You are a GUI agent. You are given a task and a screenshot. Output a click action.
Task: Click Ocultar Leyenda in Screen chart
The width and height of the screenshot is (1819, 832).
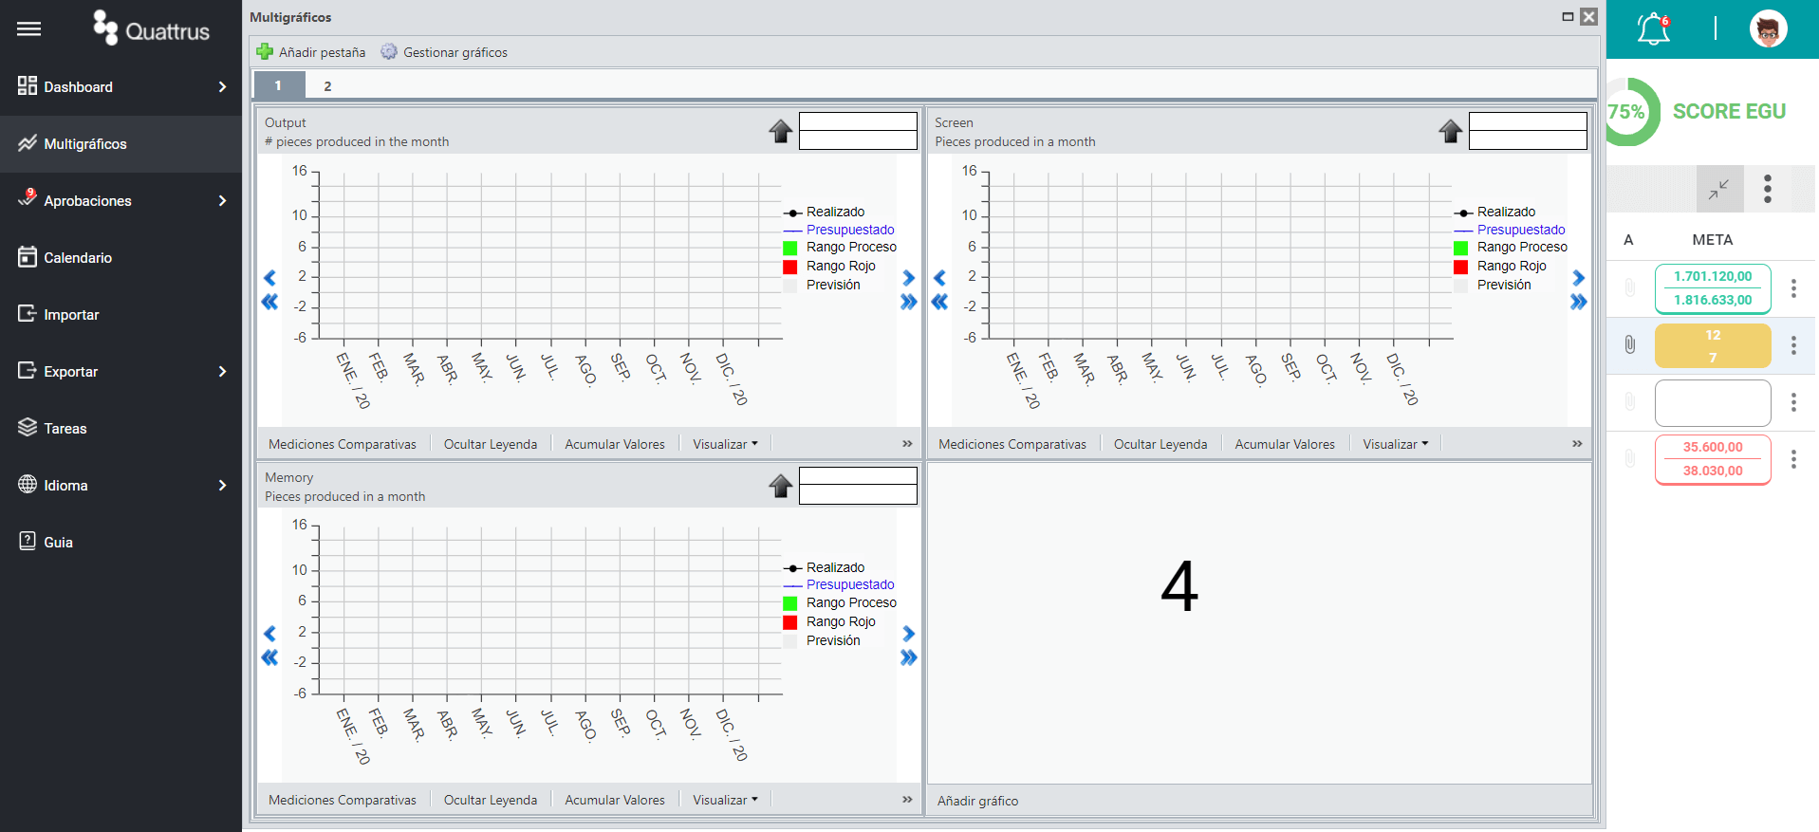1160,444
